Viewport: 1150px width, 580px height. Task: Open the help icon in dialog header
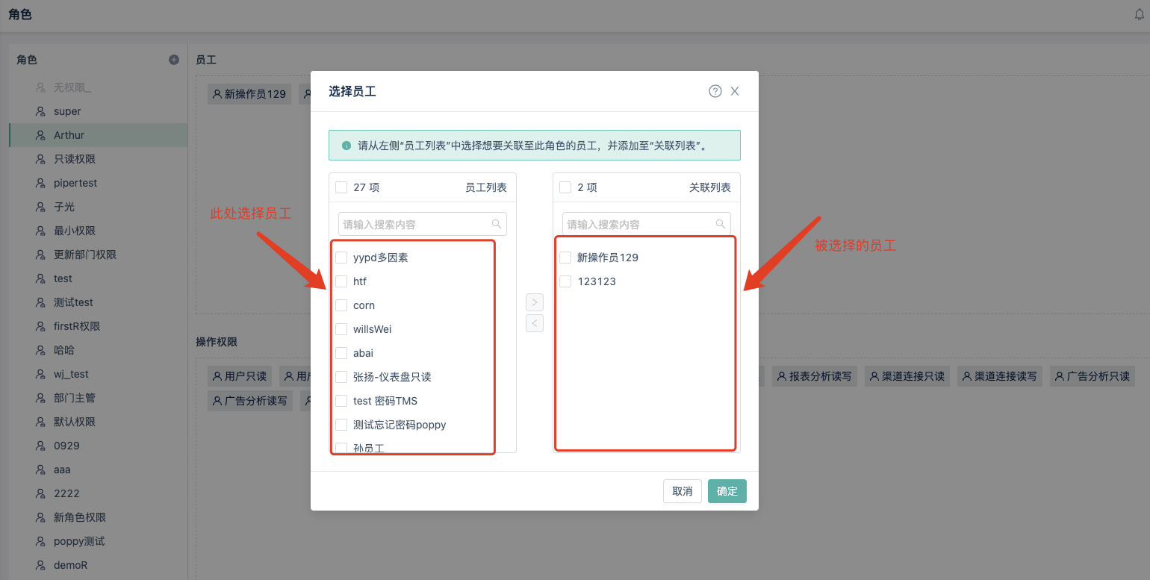pos(715,91)
